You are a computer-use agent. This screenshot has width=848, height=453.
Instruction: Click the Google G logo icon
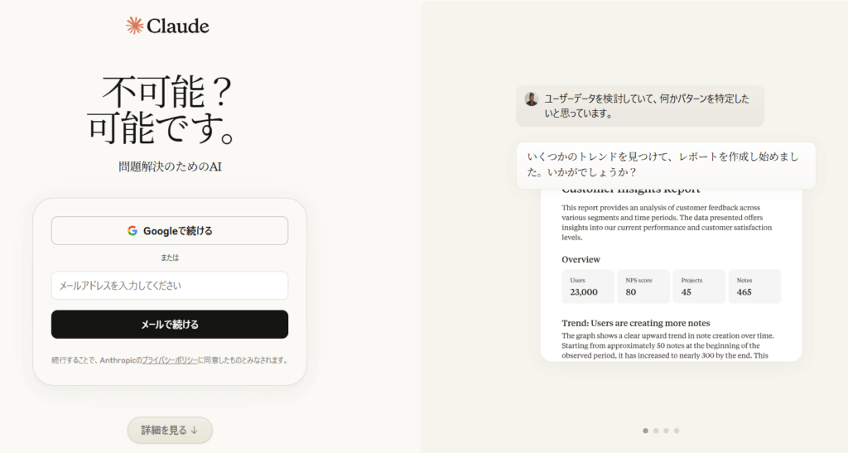[x=132, y=231]
